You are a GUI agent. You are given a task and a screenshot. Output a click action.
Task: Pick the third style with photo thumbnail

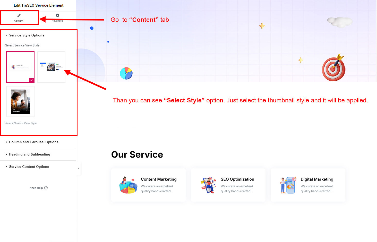tap(20, 102)
